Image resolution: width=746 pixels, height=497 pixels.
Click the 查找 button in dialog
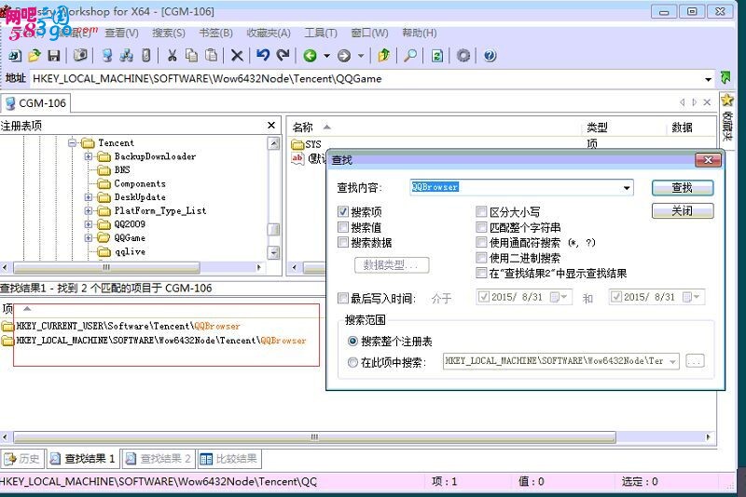(x=683, y=187)
